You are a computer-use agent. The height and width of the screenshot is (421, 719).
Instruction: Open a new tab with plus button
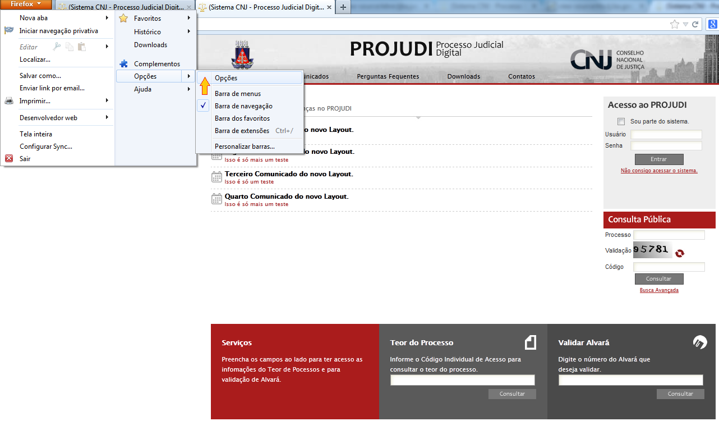pos(343,7)
